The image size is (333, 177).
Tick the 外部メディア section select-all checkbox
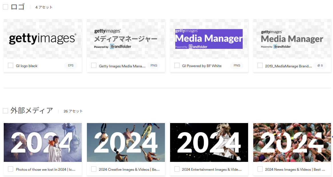click(5, 111)
